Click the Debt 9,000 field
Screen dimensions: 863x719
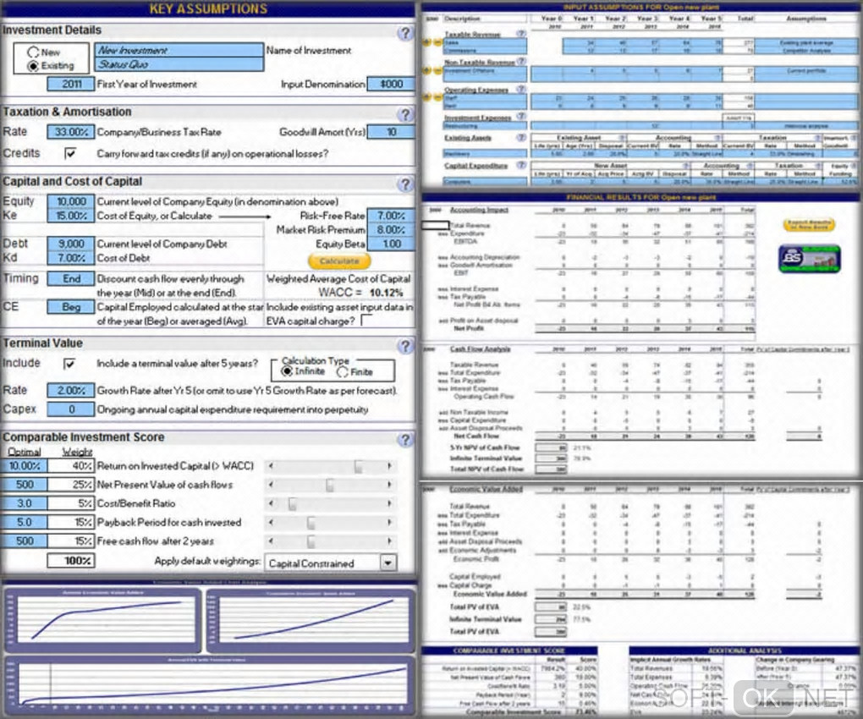coord(71,244)
